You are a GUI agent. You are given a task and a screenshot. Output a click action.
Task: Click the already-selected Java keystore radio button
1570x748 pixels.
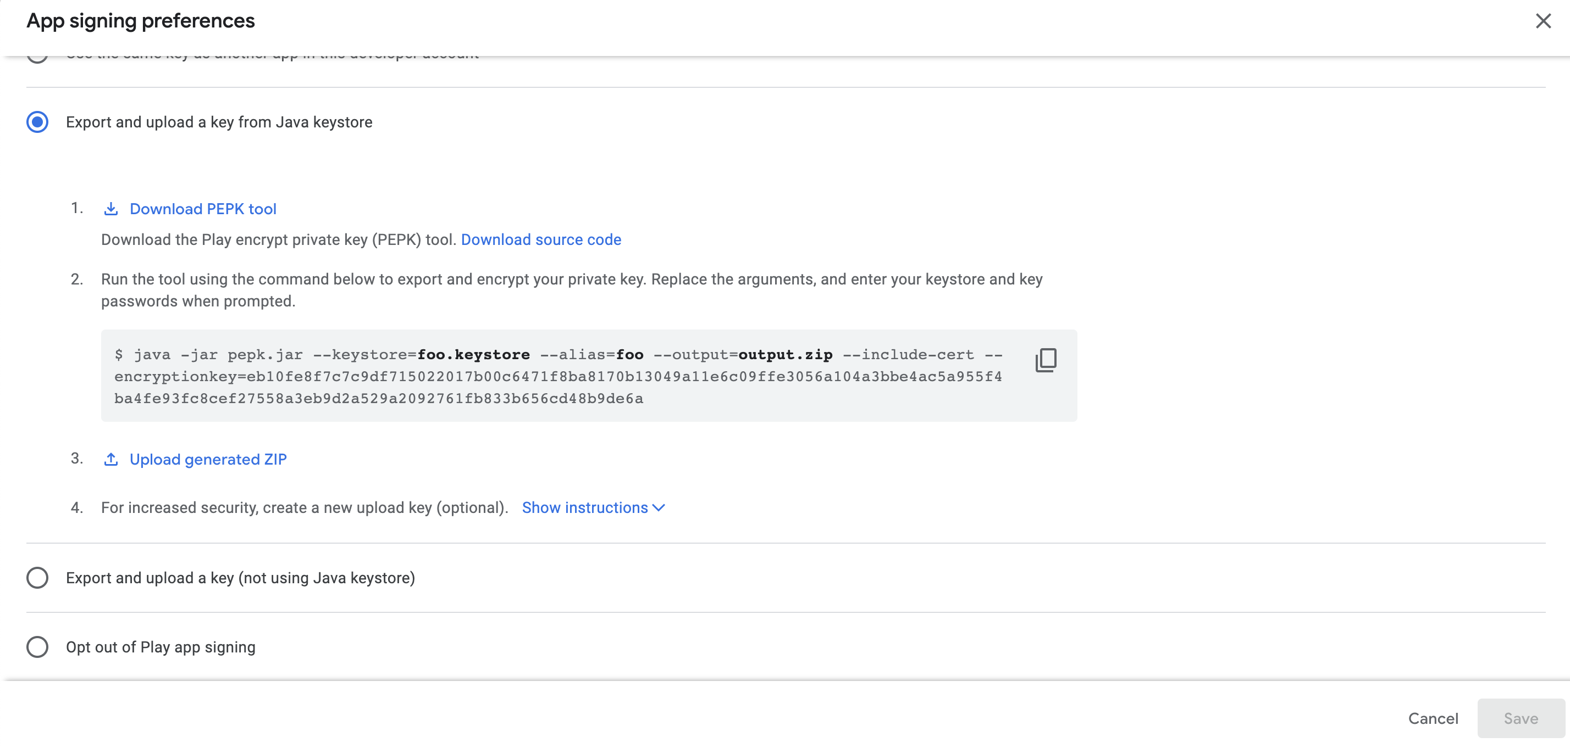[x=37, y=122]
